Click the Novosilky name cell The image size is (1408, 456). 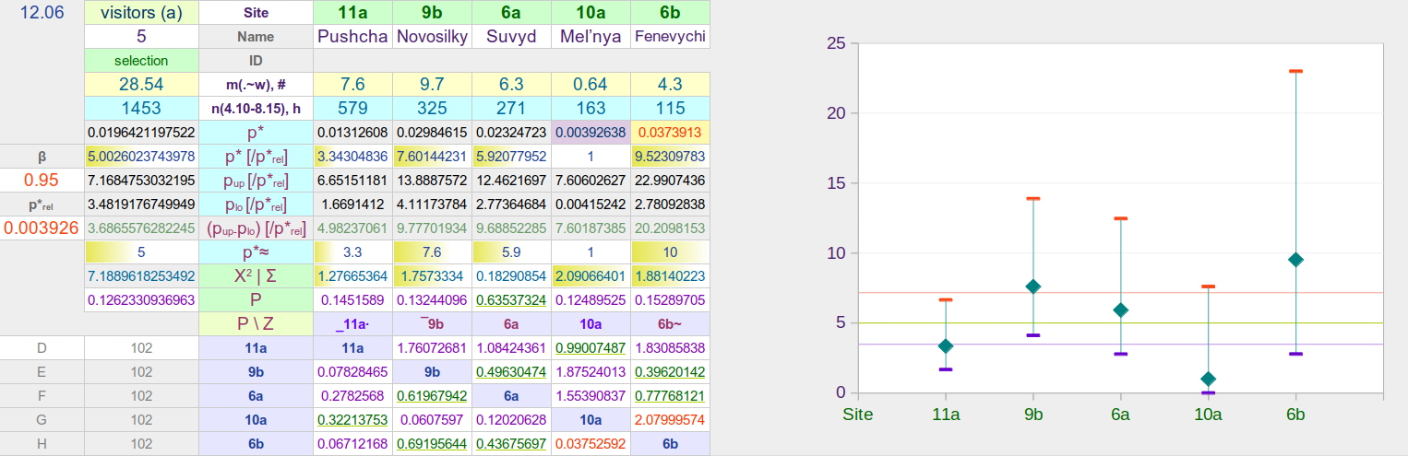(x=432, y=37)
